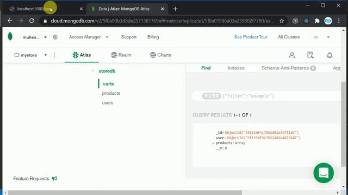Go back in browser history
The height and width of the screenshot is (195, 348).
(x=10, y=21)
